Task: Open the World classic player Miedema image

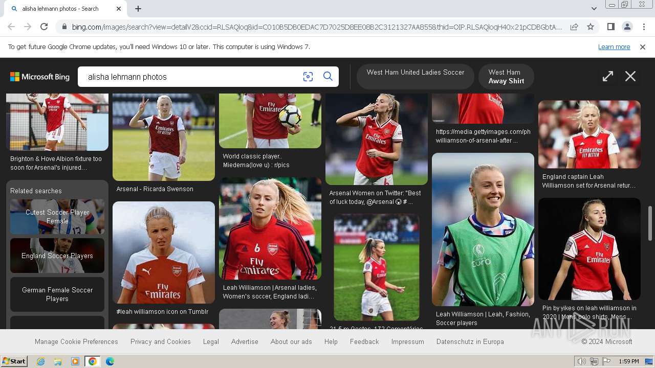Action: [270, 121]
